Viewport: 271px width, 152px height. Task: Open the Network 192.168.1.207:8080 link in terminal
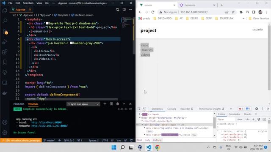(50, 126)
